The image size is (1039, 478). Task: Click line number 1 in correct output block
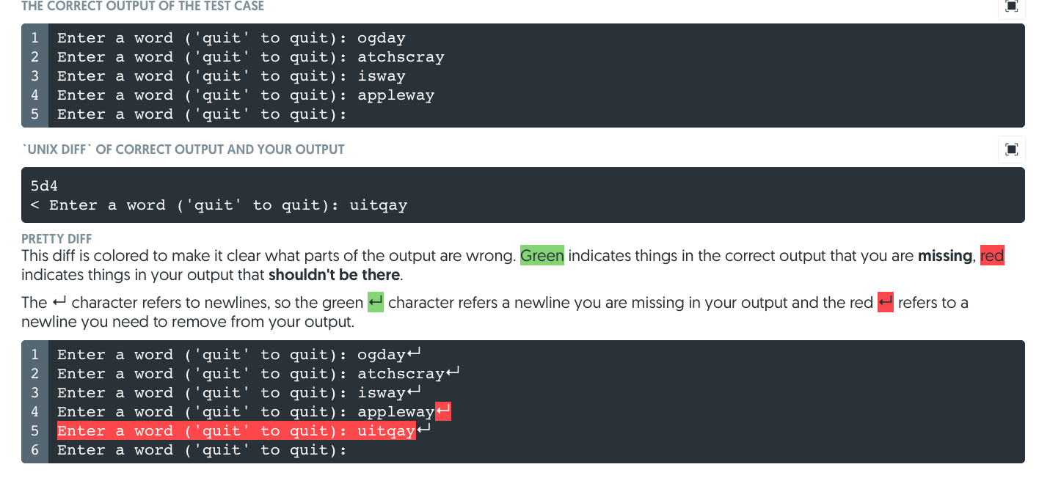click(x=34, y=37)
